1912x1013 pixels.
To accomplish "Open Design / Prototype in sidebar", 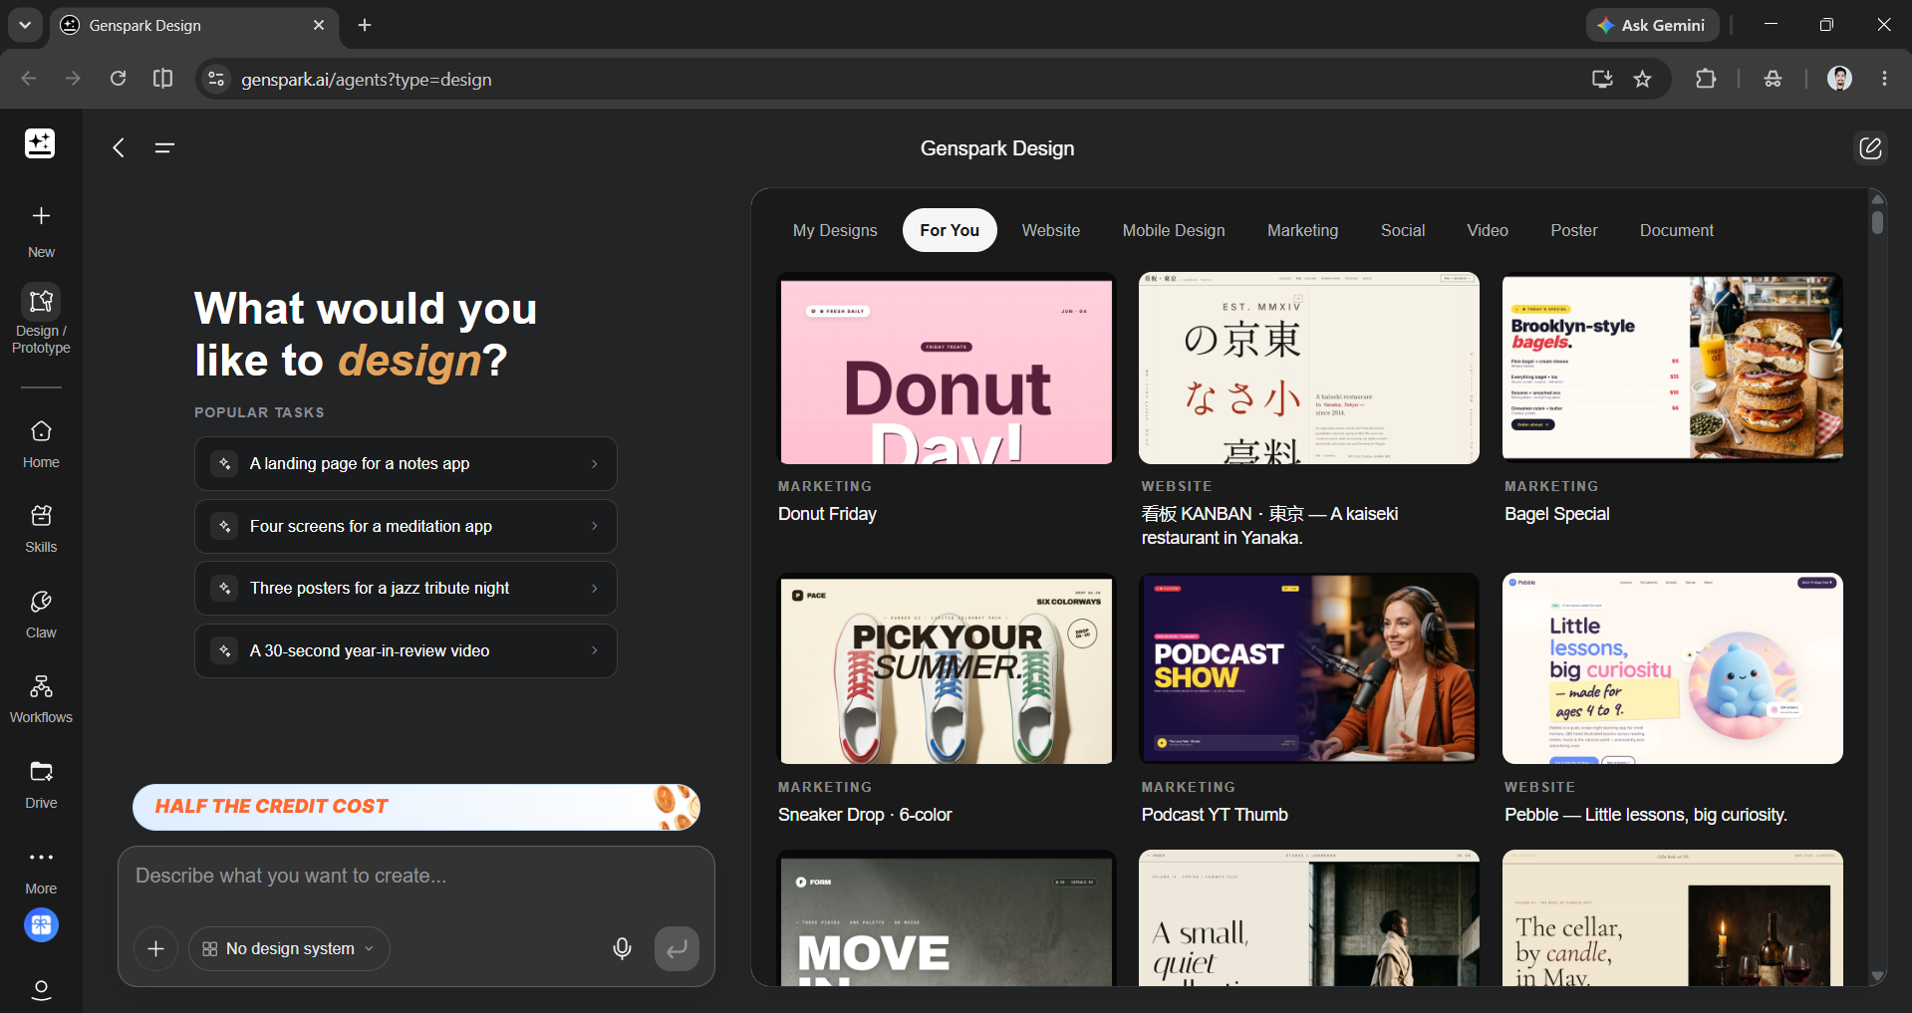I will [41, 319].
